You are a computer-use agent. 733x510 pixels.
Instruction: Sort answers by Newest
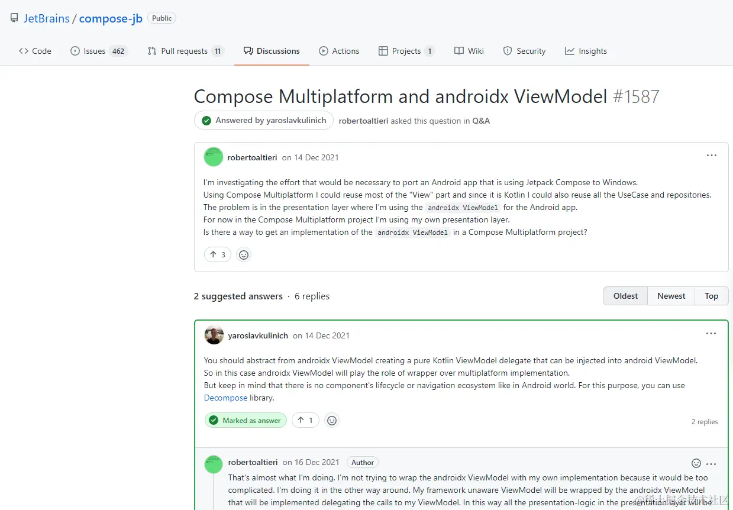pos(671,296)
